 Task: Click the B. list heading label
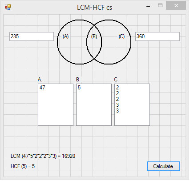pyautogui.click(x=78, y=80)
